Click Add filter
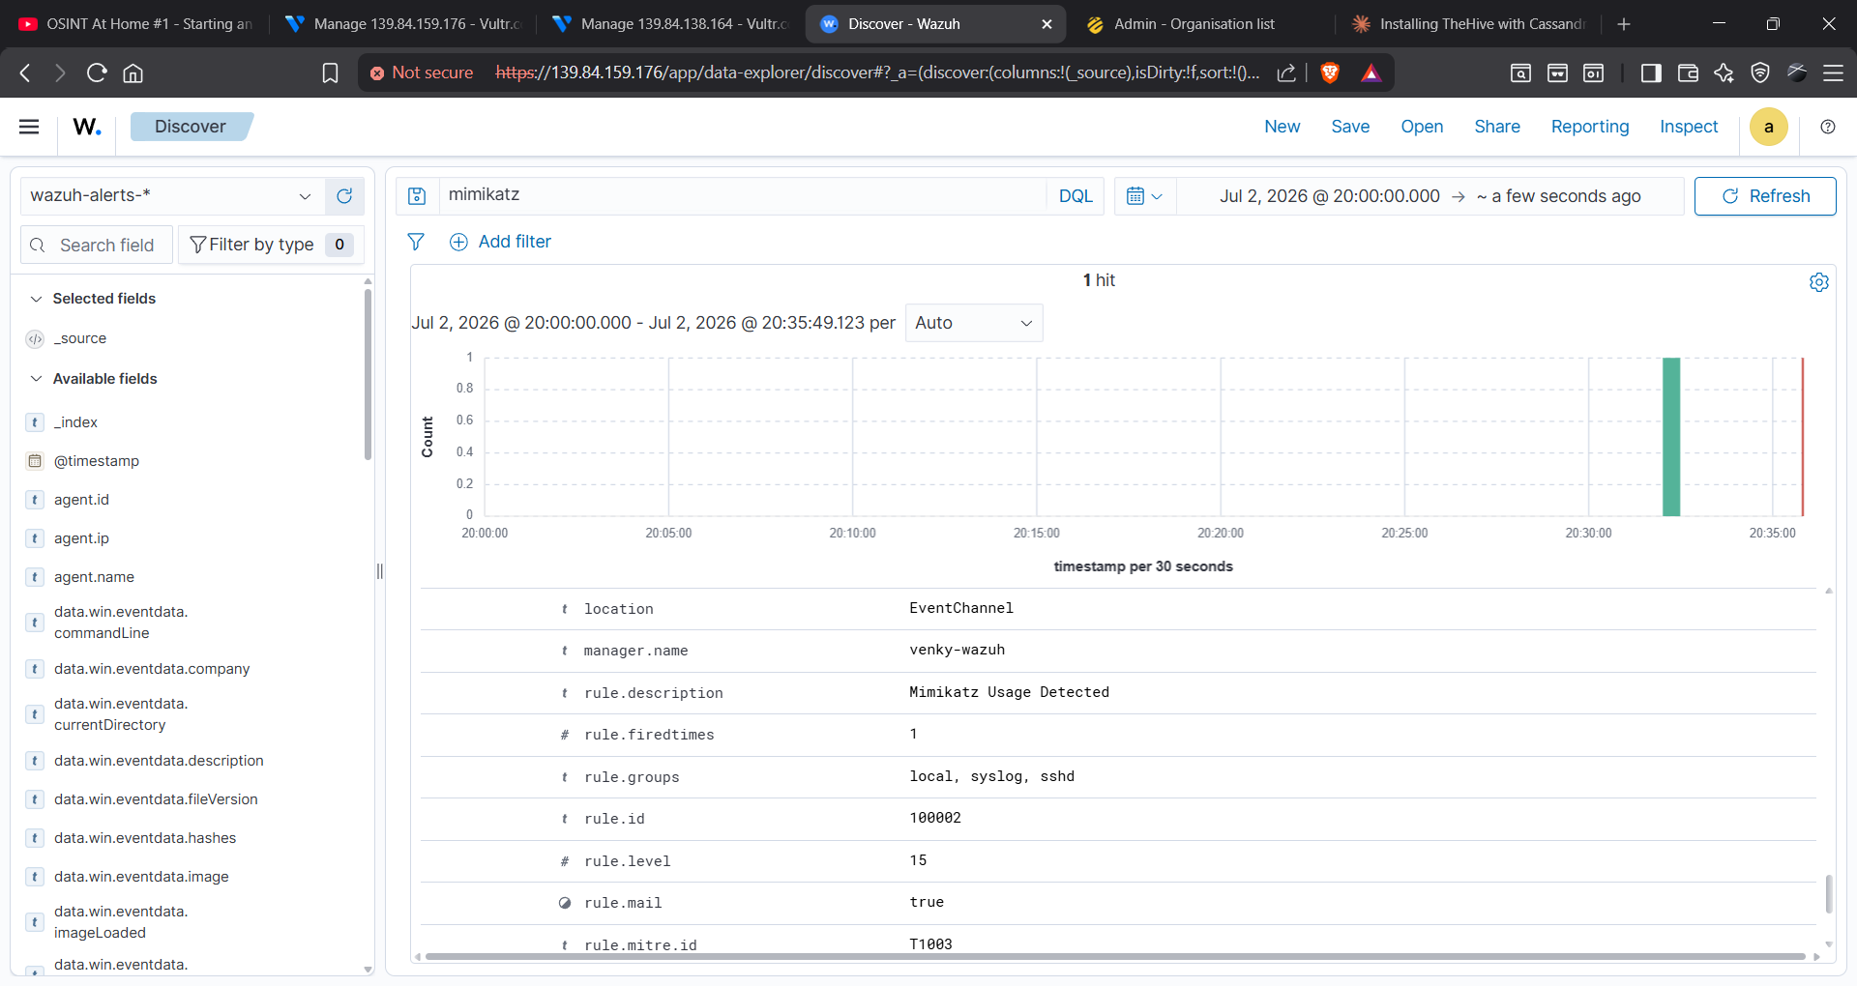 tap(500, 242)
